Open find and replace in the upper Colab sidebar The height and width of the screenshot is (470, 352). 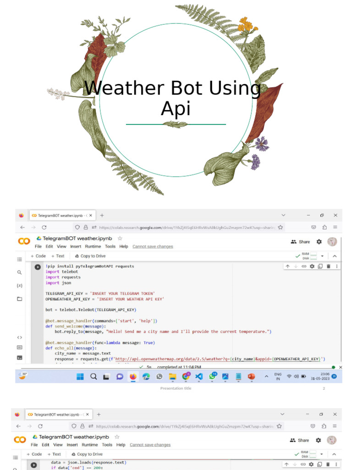(x=19, y=273)
